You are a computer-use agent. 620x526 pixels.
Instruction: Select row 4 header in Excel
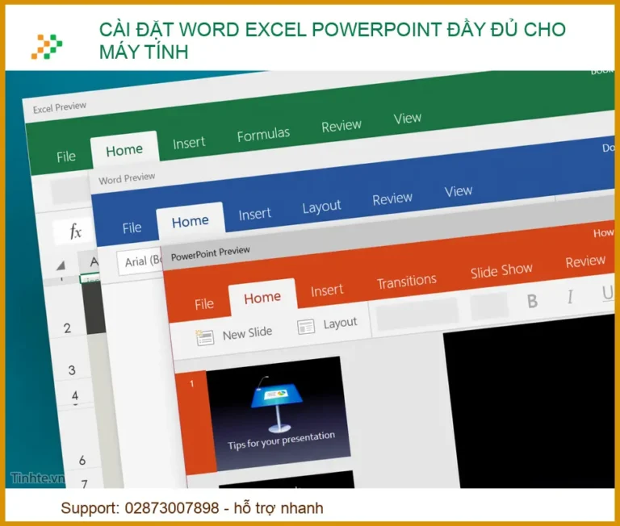click(75, 395)
